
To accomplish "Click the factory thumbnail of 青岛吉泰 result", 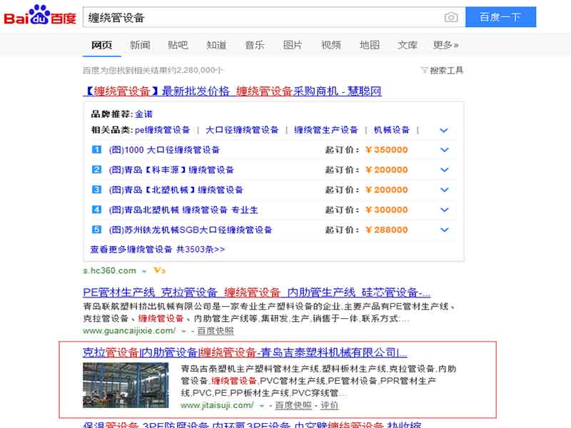I will [x=126, y=385].
